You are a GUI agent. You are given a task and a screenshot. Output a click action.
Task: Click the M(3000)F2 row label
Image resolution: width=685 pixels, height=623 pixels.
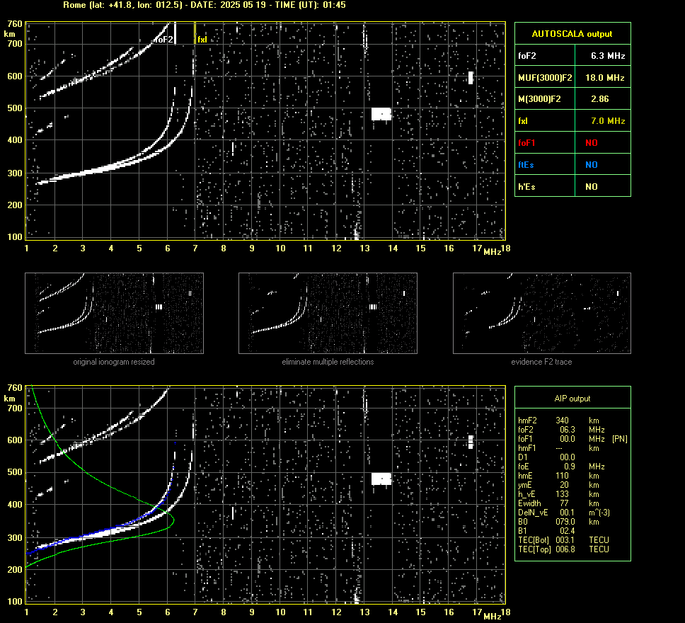click(539, 99)
